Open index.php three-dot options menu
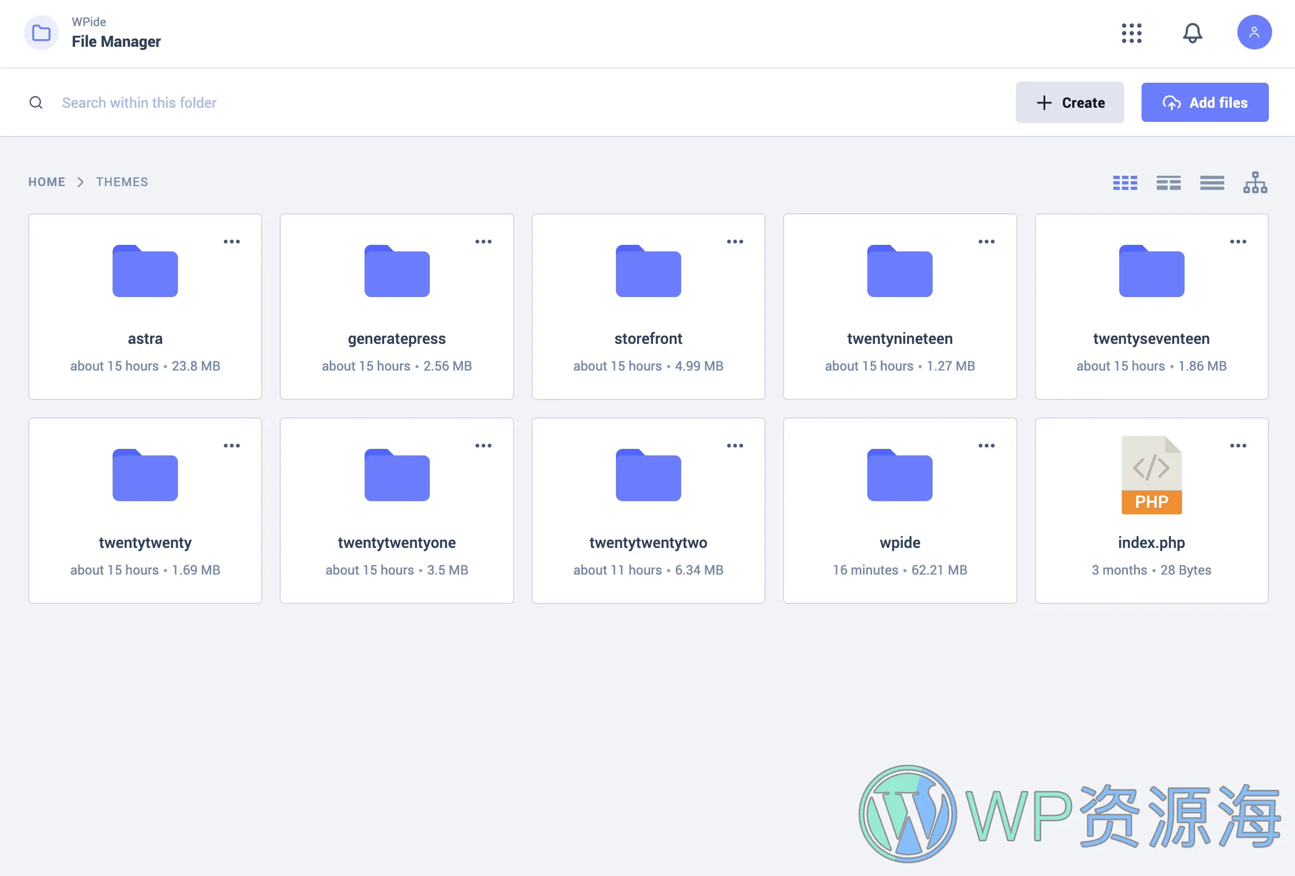The image size is (1295, 876). click(1238, 446)
